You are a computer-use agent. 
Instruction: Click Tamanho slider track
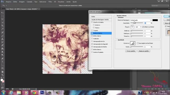(137, 36)
